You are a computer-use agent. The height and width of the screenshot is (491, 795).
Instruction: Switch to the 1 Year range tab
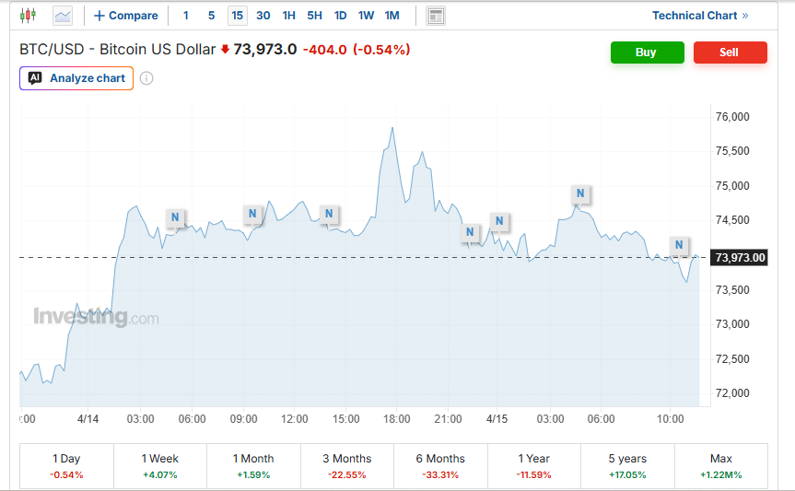point(533,466)
